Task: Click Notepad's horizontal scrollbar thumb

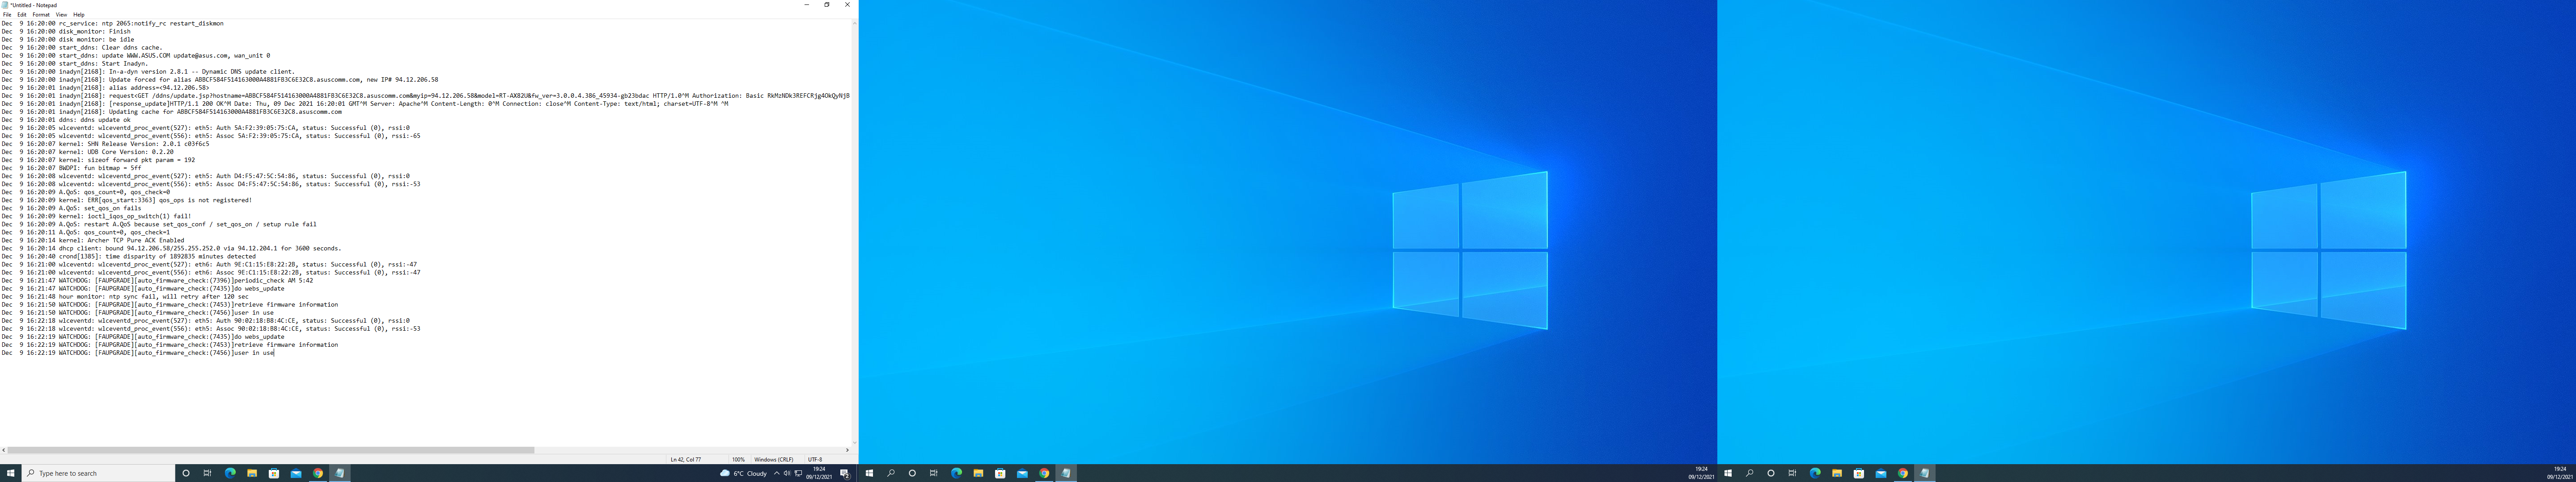Action: pos(271,450)
